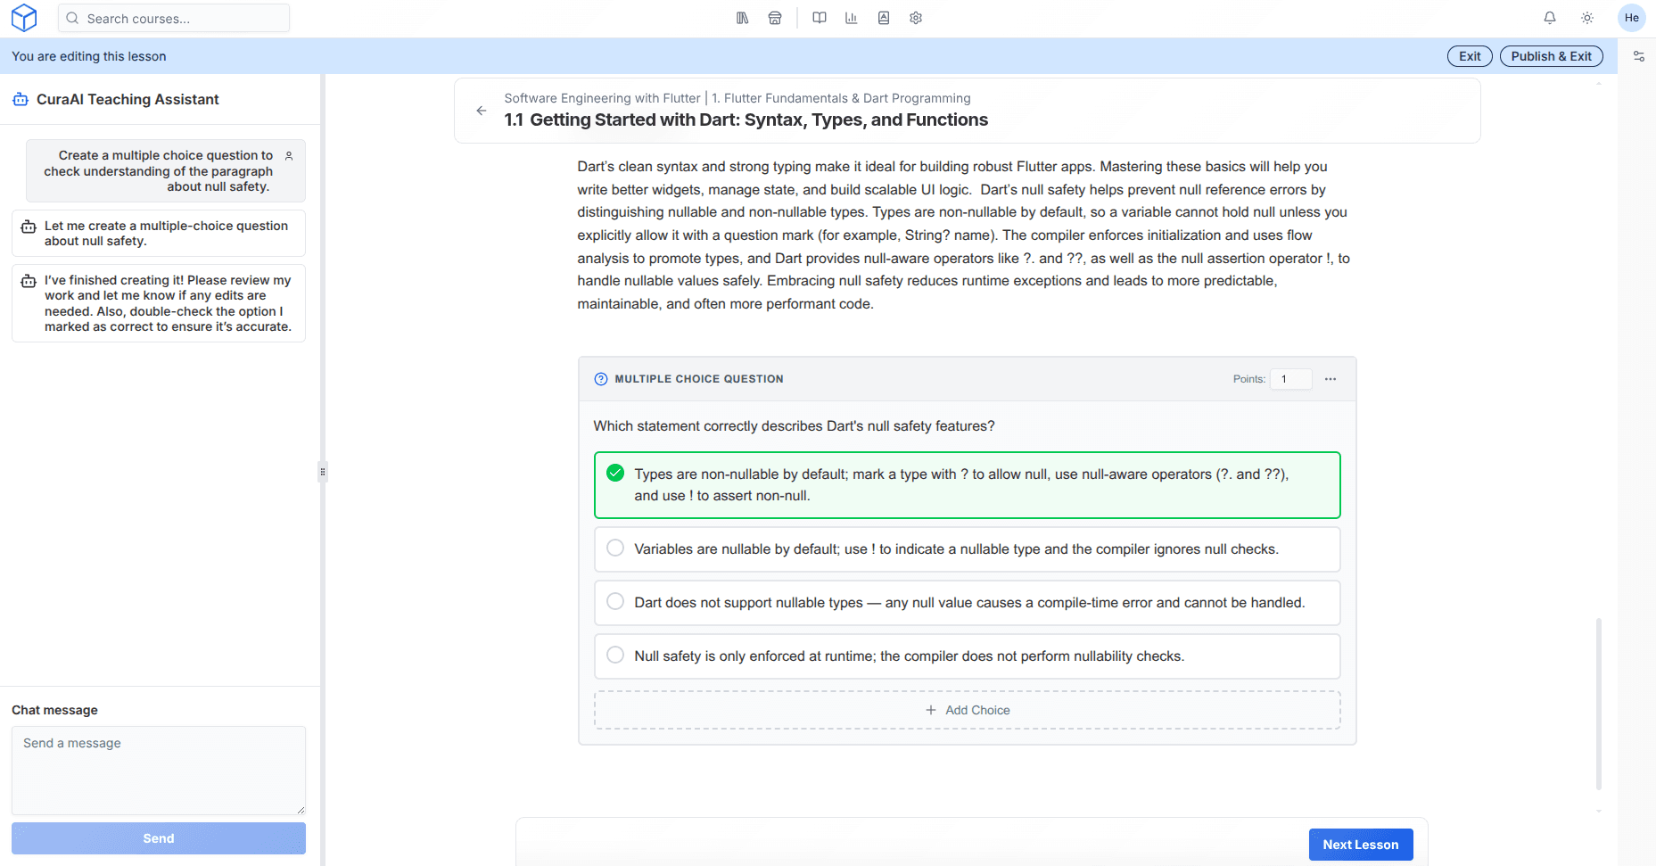Viewport: 1656px width, 866px height.
Task: Select the 'Variables are nullable by default' option
Action: [x=615, y=548]
